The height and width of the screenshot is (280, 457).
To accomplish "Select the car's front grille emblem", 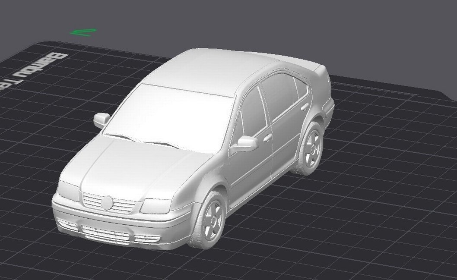I will (107, 202).
